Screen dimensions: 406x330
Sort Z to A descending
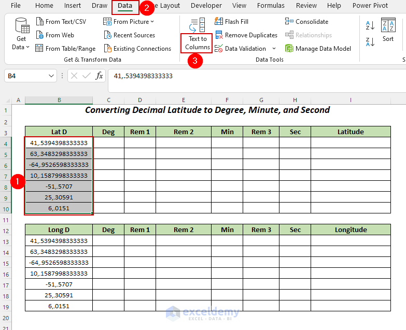370,42
